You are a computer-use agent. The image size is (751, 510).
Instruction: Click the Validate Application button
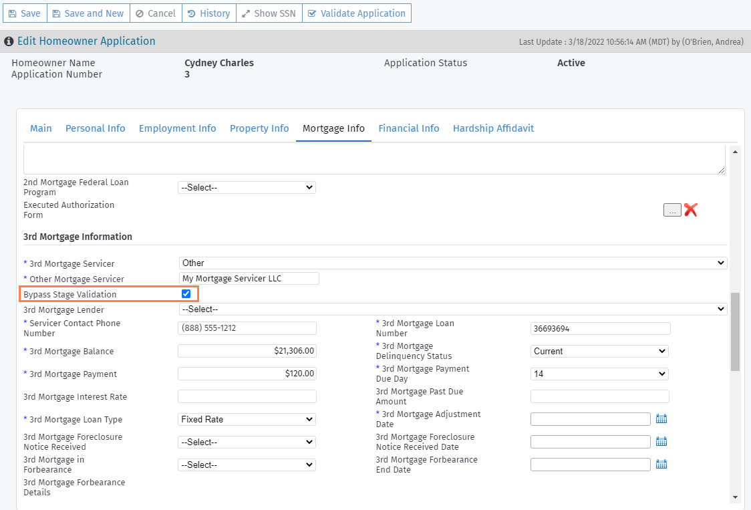pos(356,13)
